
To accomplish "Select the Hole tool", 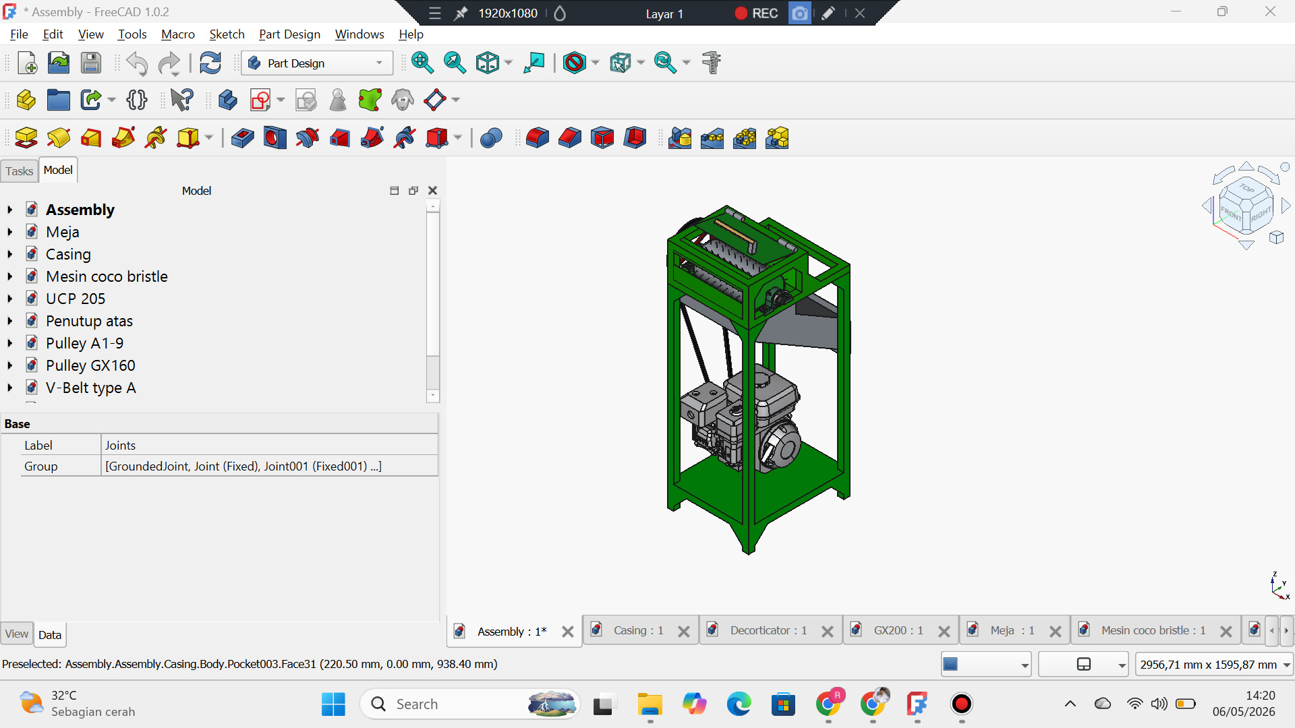I will 275,138.
